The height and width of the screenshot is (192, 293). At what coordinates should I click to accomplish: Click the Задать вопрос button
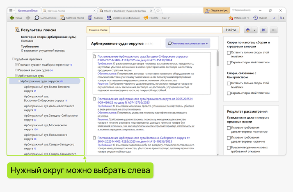pos(217,10)
